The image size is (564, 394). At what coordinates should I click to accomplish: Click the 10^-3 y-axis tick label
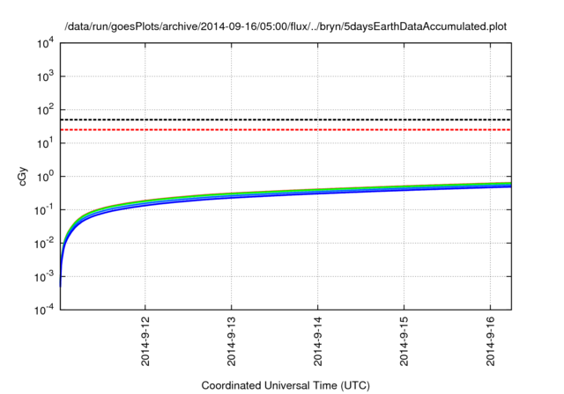point(45,277)
